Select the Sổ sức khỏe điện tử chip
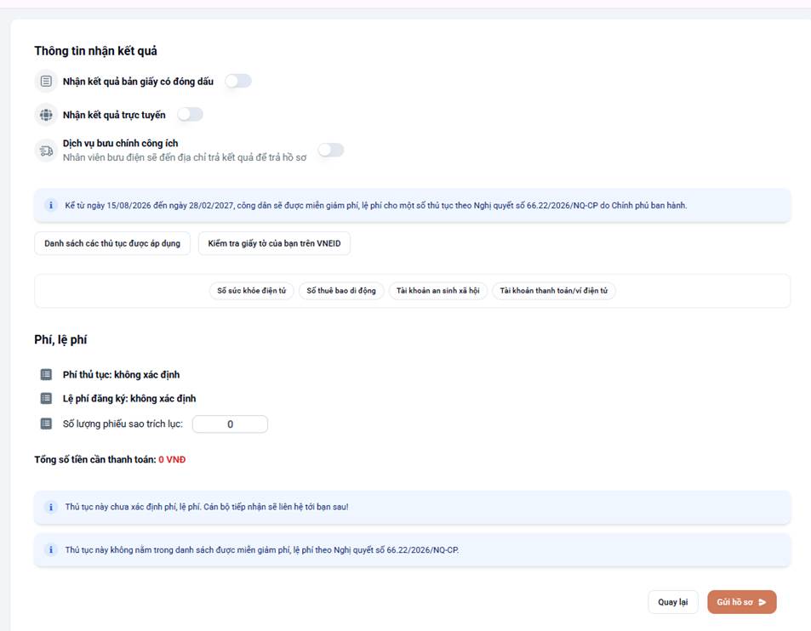Screen dimensions: 811x631 coord(251,291)
